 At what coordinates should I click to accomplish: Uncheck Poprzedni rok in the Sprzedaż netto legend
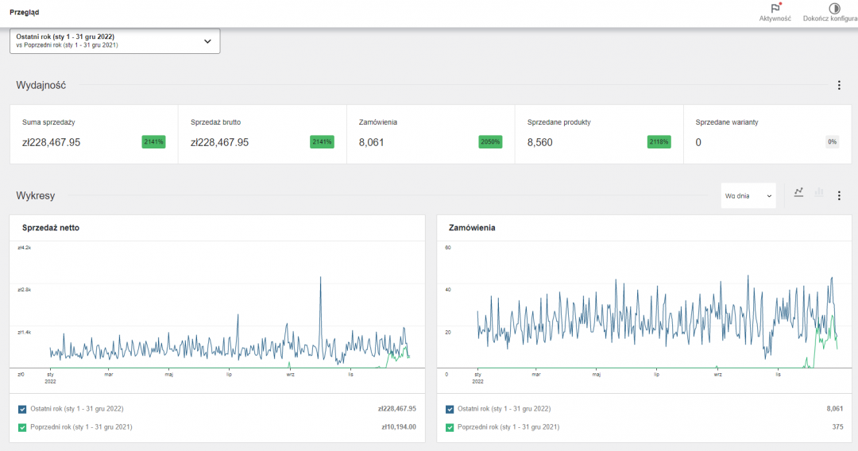point(22,427)
